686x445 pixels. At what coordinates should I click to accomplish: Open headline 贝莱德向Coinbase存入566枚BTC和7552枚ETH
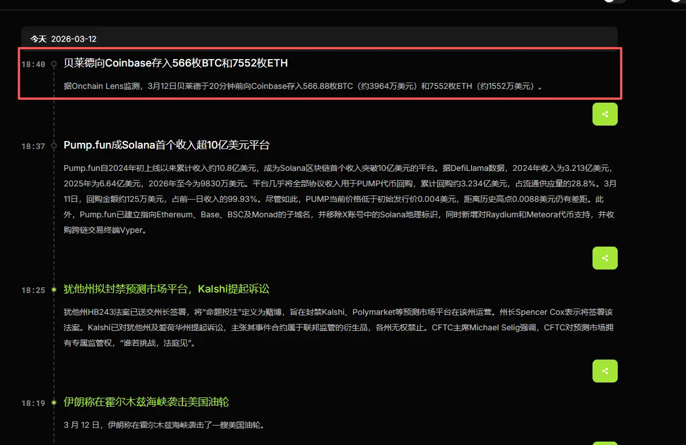(176, 63)
